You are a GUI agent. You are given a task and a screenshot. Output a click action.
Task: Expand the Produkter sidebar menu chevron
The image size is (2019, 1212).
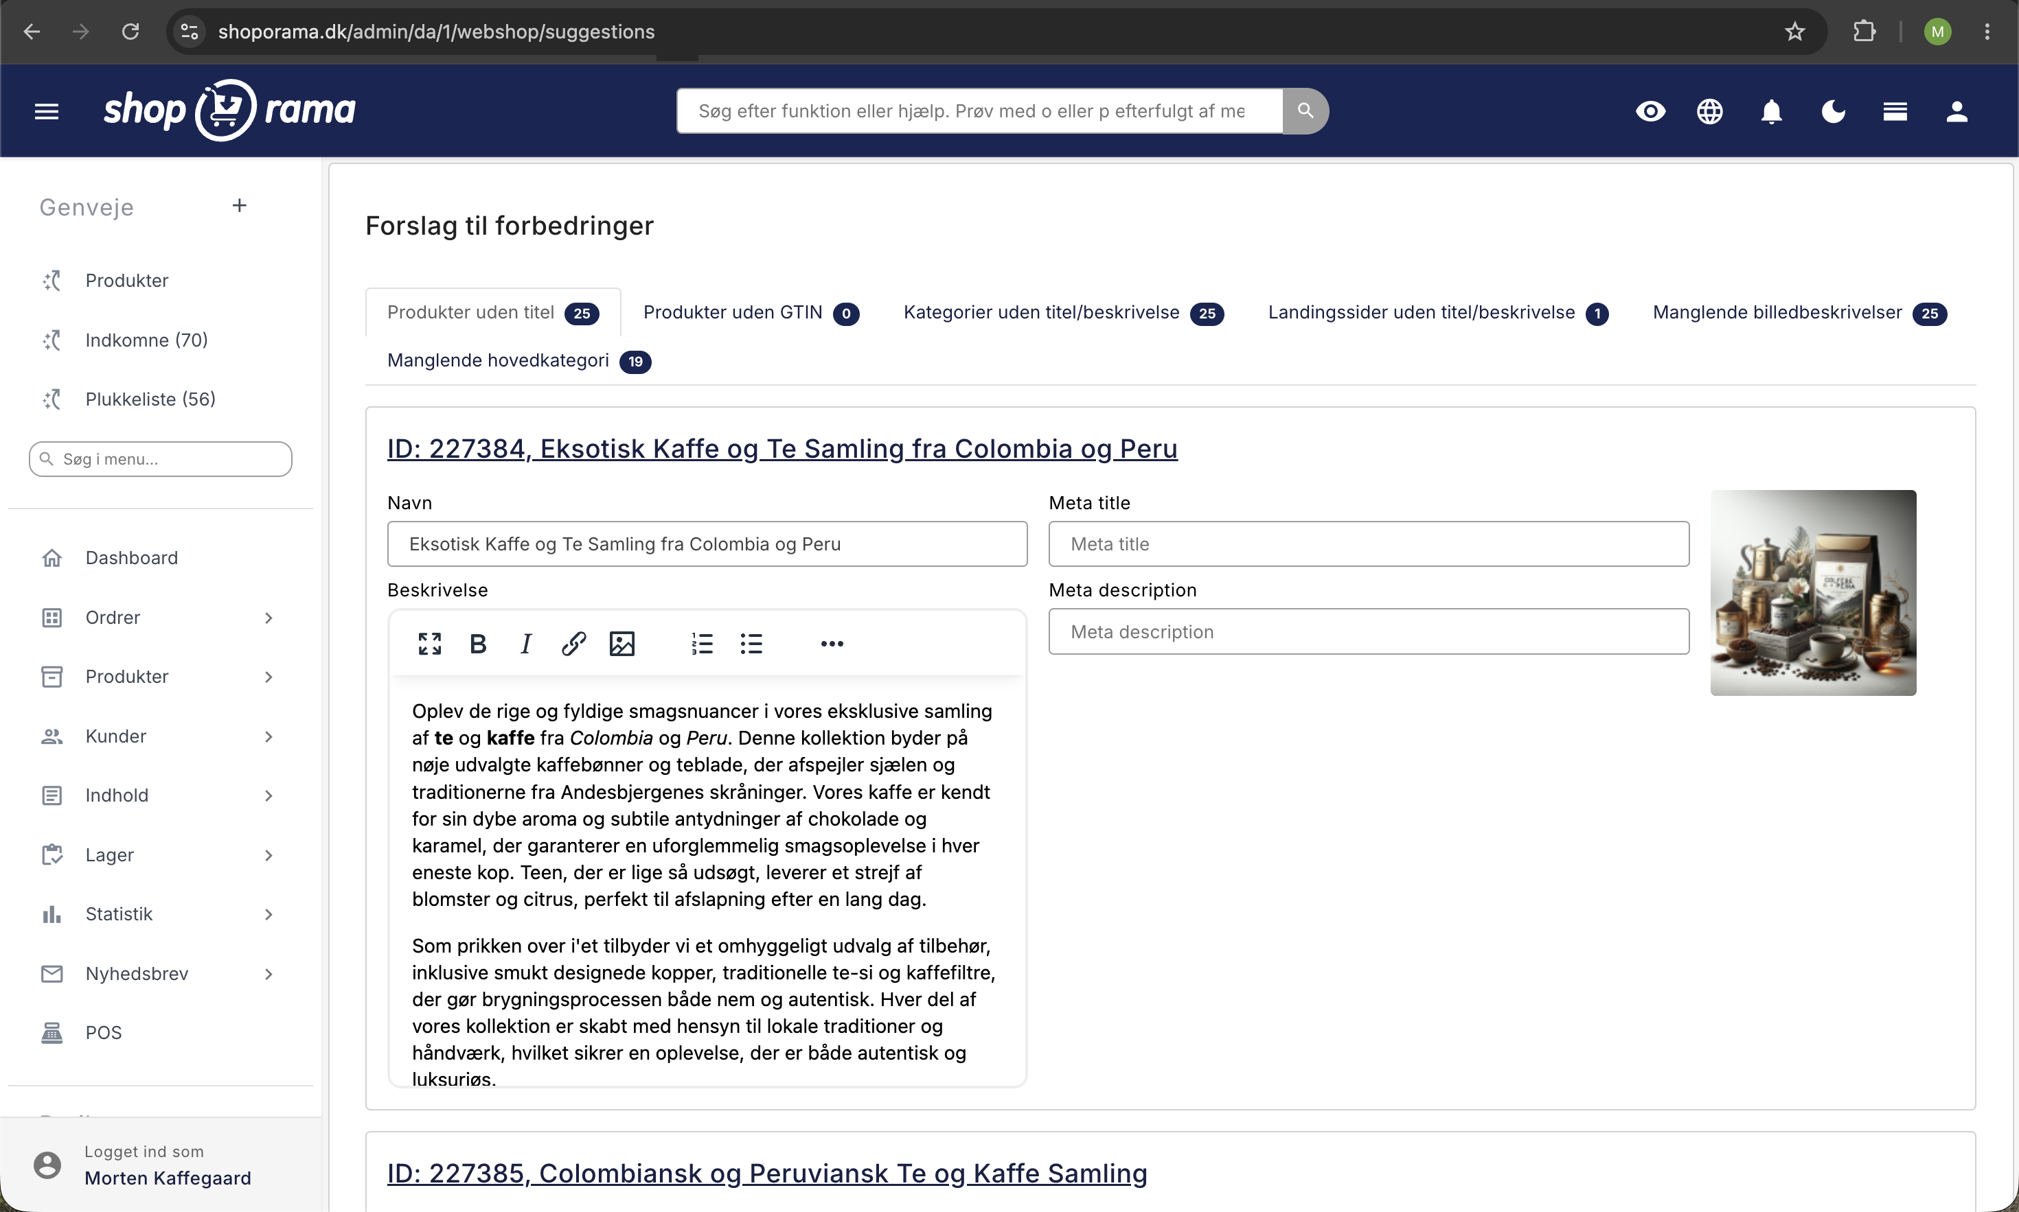(x=268, y=676)
